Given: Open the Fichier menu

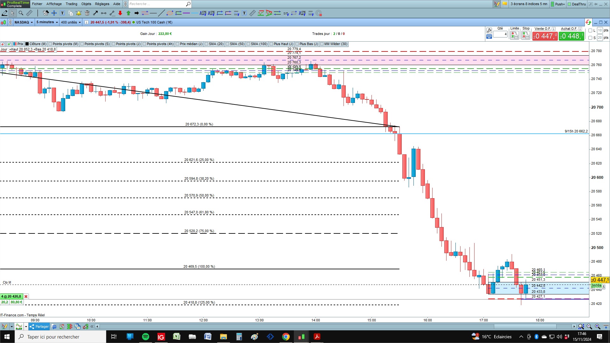Looking at the screenshot, I should [37, 4].
